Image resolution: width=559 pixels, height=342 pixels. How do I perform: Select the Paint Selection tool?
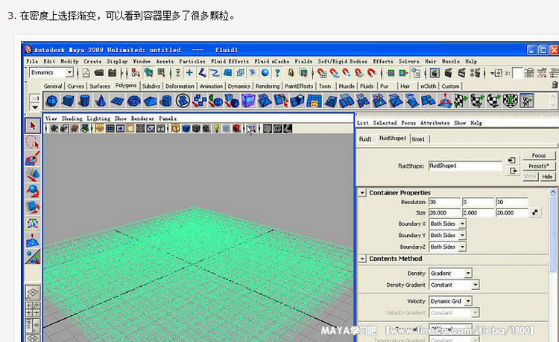(x=33, y=159)
